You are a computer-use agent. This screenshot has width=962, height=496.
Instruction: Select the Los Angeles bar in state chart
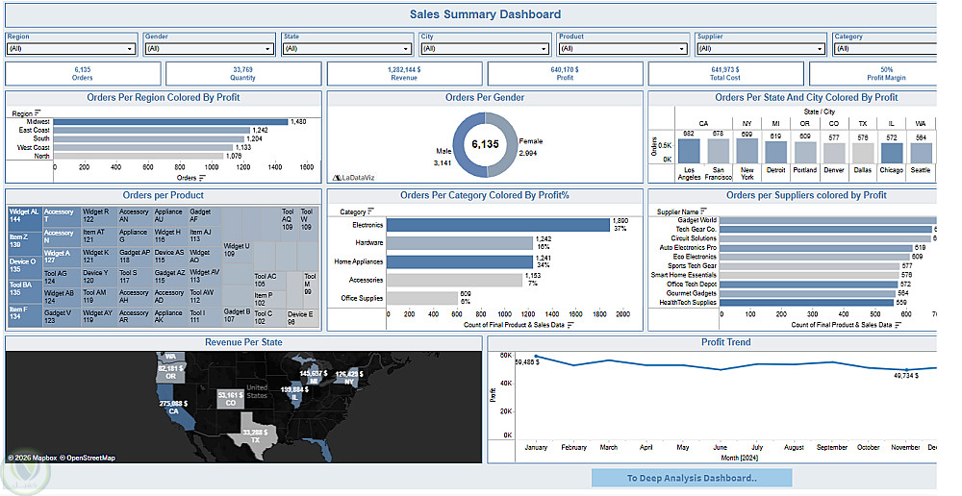689,151
